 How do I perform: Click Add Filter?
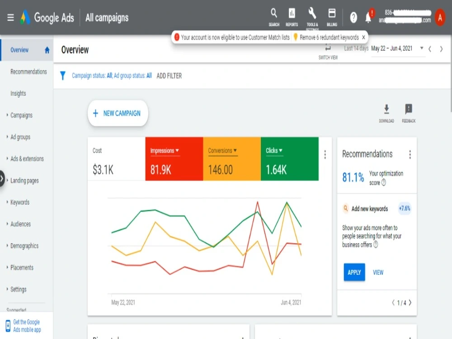tap(169, 76)
